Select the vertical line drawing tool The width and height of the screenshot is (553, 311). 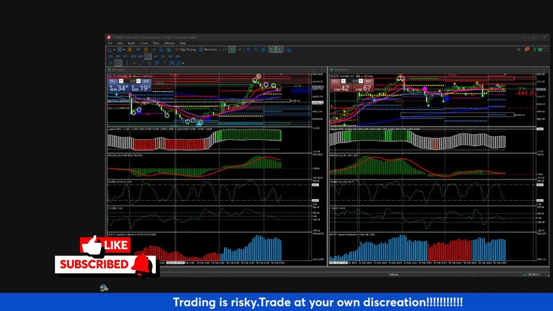(127, 63)
